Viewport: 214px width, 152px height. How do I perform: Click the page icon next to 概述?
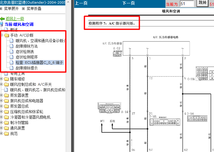pyautogui.click(x=6, y=29)
